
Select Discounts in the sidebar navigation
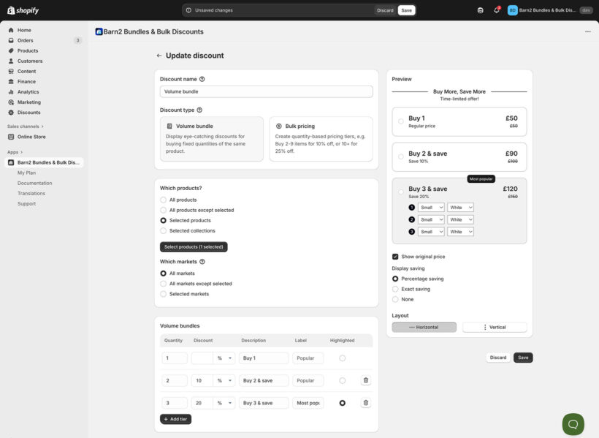tap(28, 112)
